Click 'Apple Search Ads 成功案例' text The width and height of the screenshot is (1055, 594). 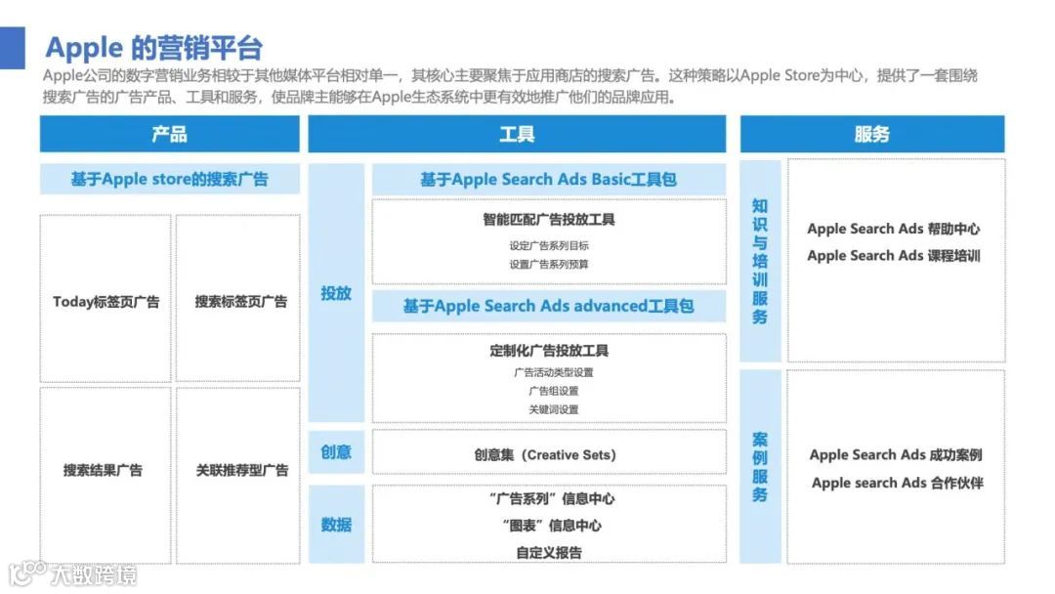tap(896, 454)
